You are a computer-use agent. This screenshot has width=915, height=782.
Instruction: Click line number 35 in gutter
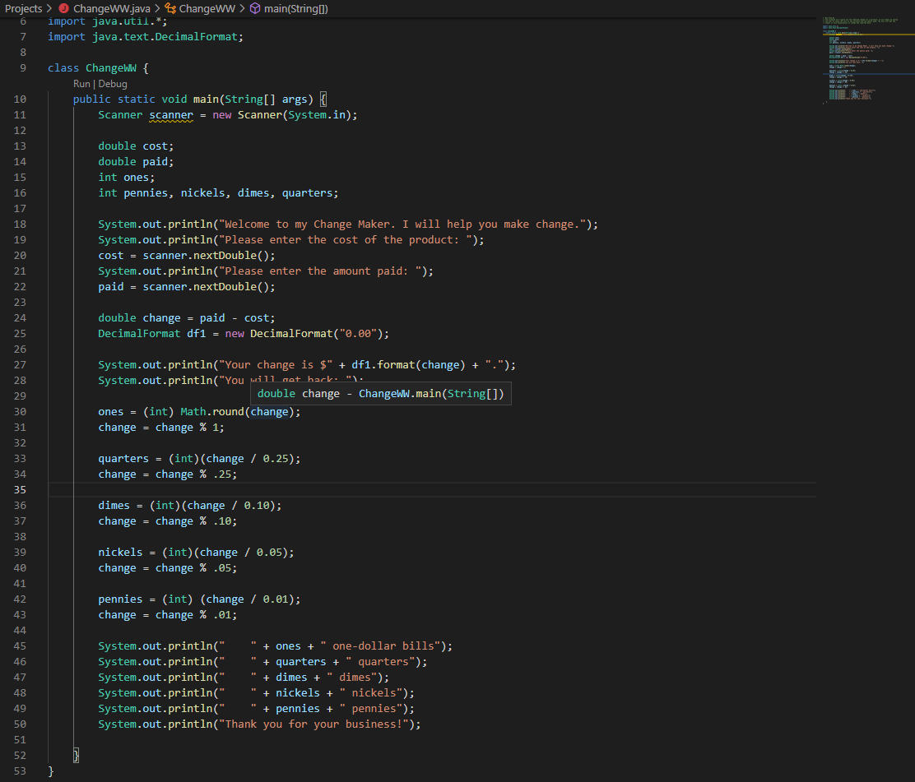coord(20,490)
